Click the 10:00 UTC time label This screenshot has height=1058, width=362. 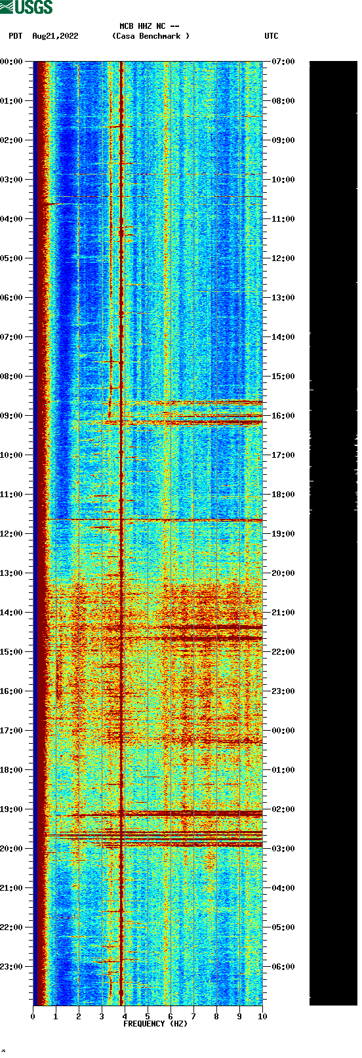click(283, 180)
